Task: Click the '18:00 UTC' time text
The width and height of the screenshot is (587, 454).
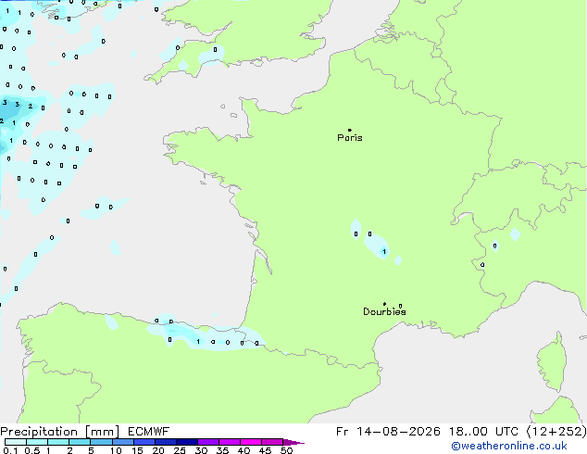Action: click(483, 432)
